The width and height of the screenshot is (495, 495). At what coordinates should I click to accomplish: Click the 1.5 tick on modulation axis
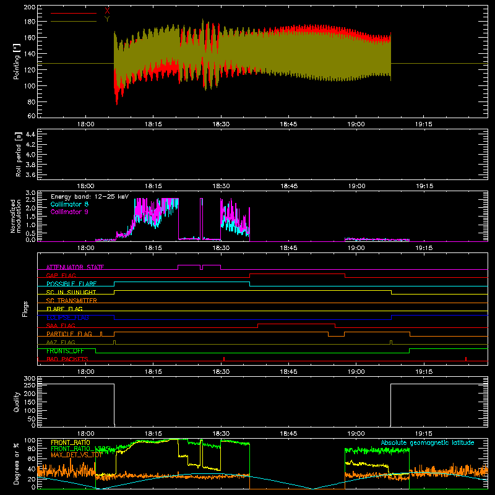pyautogui.click(x=30, y=217)
